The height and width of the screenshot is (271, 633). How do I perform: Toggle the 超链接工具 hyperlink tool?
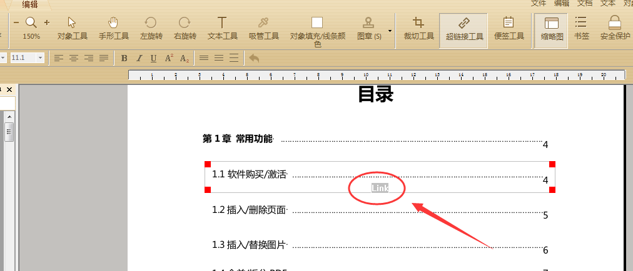(464, 31)
